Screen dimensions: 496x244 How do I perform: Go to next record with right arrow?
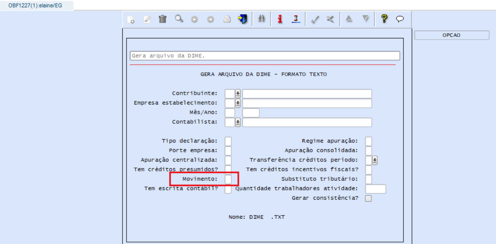click(x=210, y=20)
